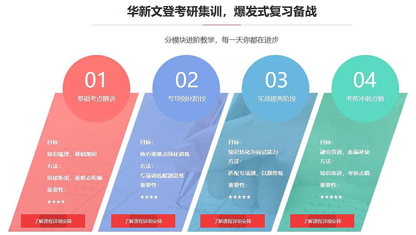This screenshot has height=235, width=416.
Task: Click the heading 华新文登考研集训，爆发式复习备战
Action: pyautogui.click(x=222, y=12)
